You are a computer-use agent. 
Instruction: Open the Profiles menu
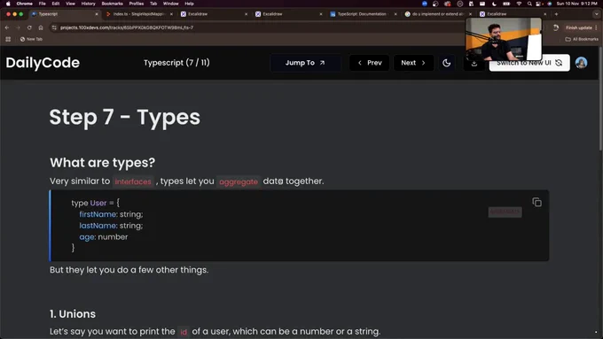point(137,4)
